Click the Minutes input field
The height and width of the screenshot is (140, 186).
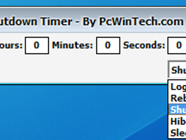tap(108, 45)
